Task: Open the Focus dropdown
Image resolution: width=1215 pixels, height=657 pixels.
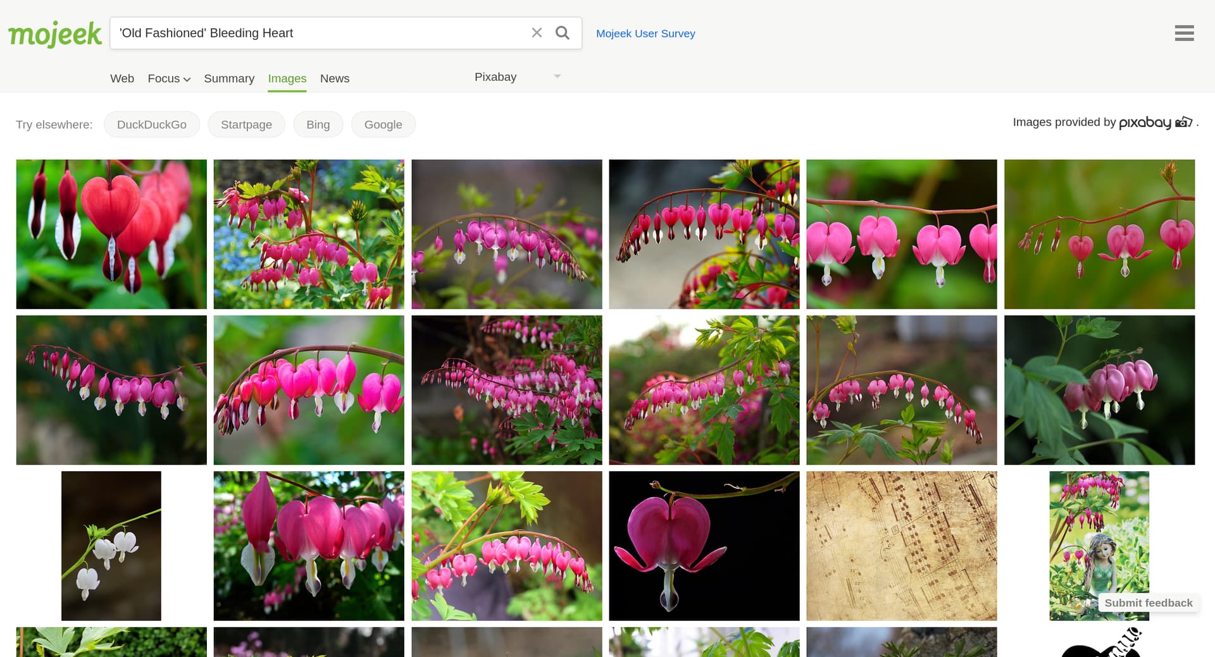Action: (169, 78)
